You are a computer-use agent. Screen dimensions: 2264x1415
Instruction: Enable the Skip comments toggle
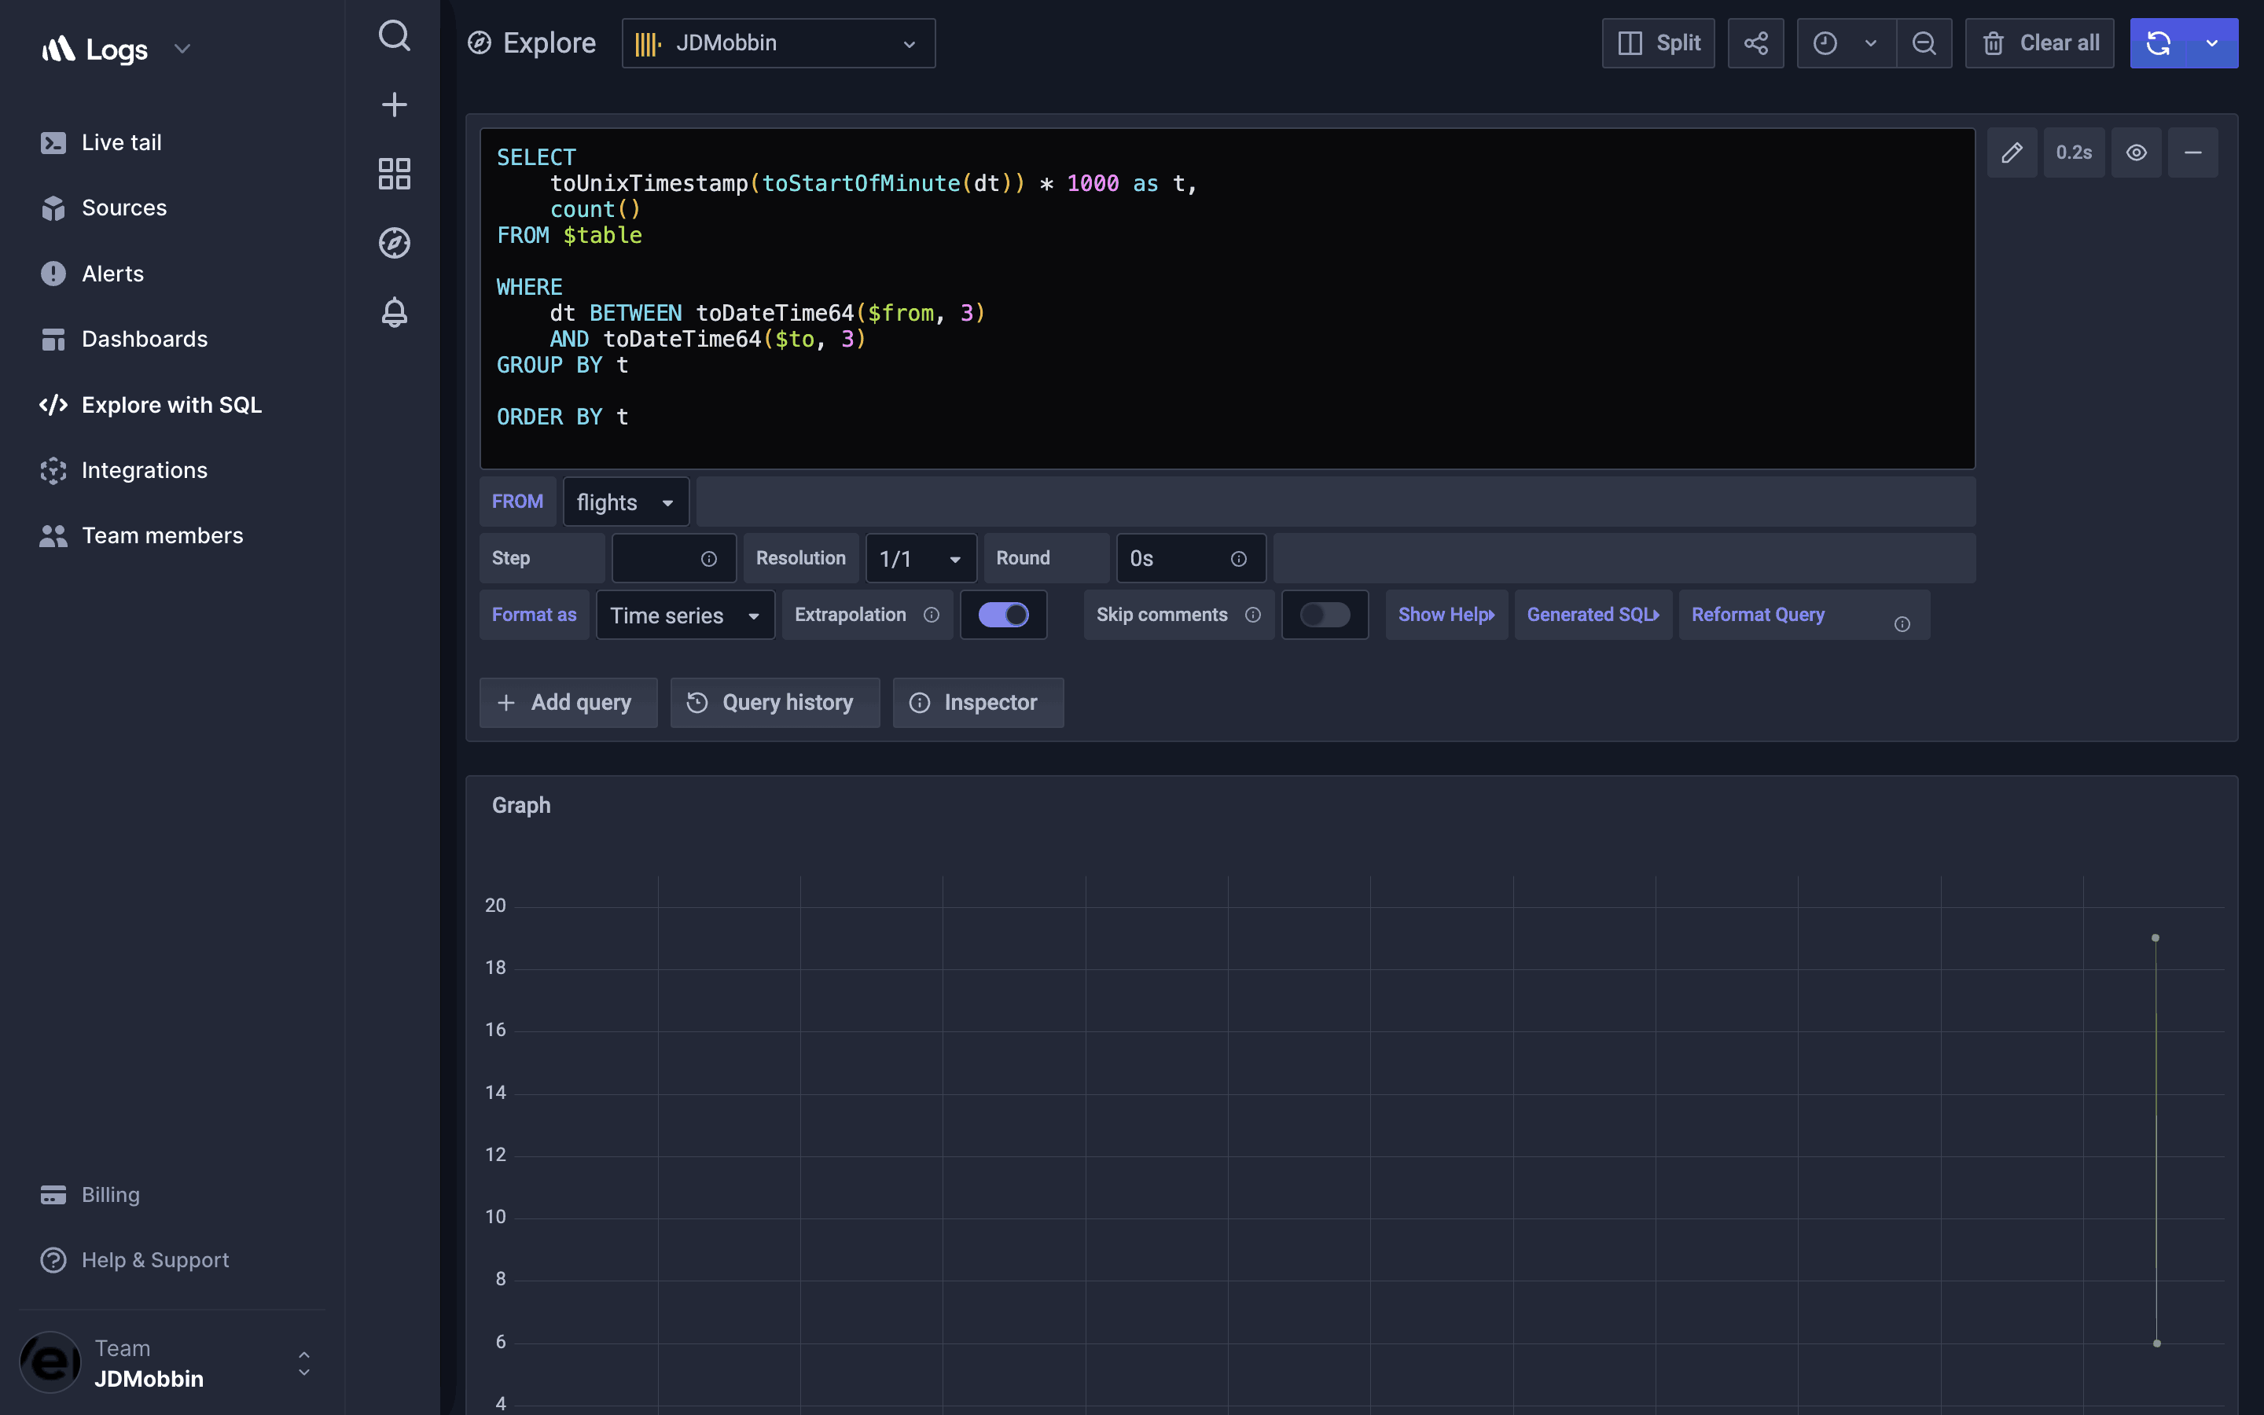pyautogui.click(x=1324, y=615)
